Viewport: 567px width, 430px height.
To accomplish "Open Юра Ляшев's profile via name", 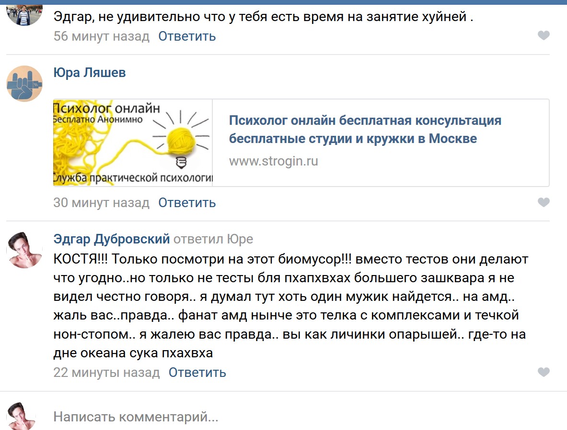I will [x=90, y=73].
